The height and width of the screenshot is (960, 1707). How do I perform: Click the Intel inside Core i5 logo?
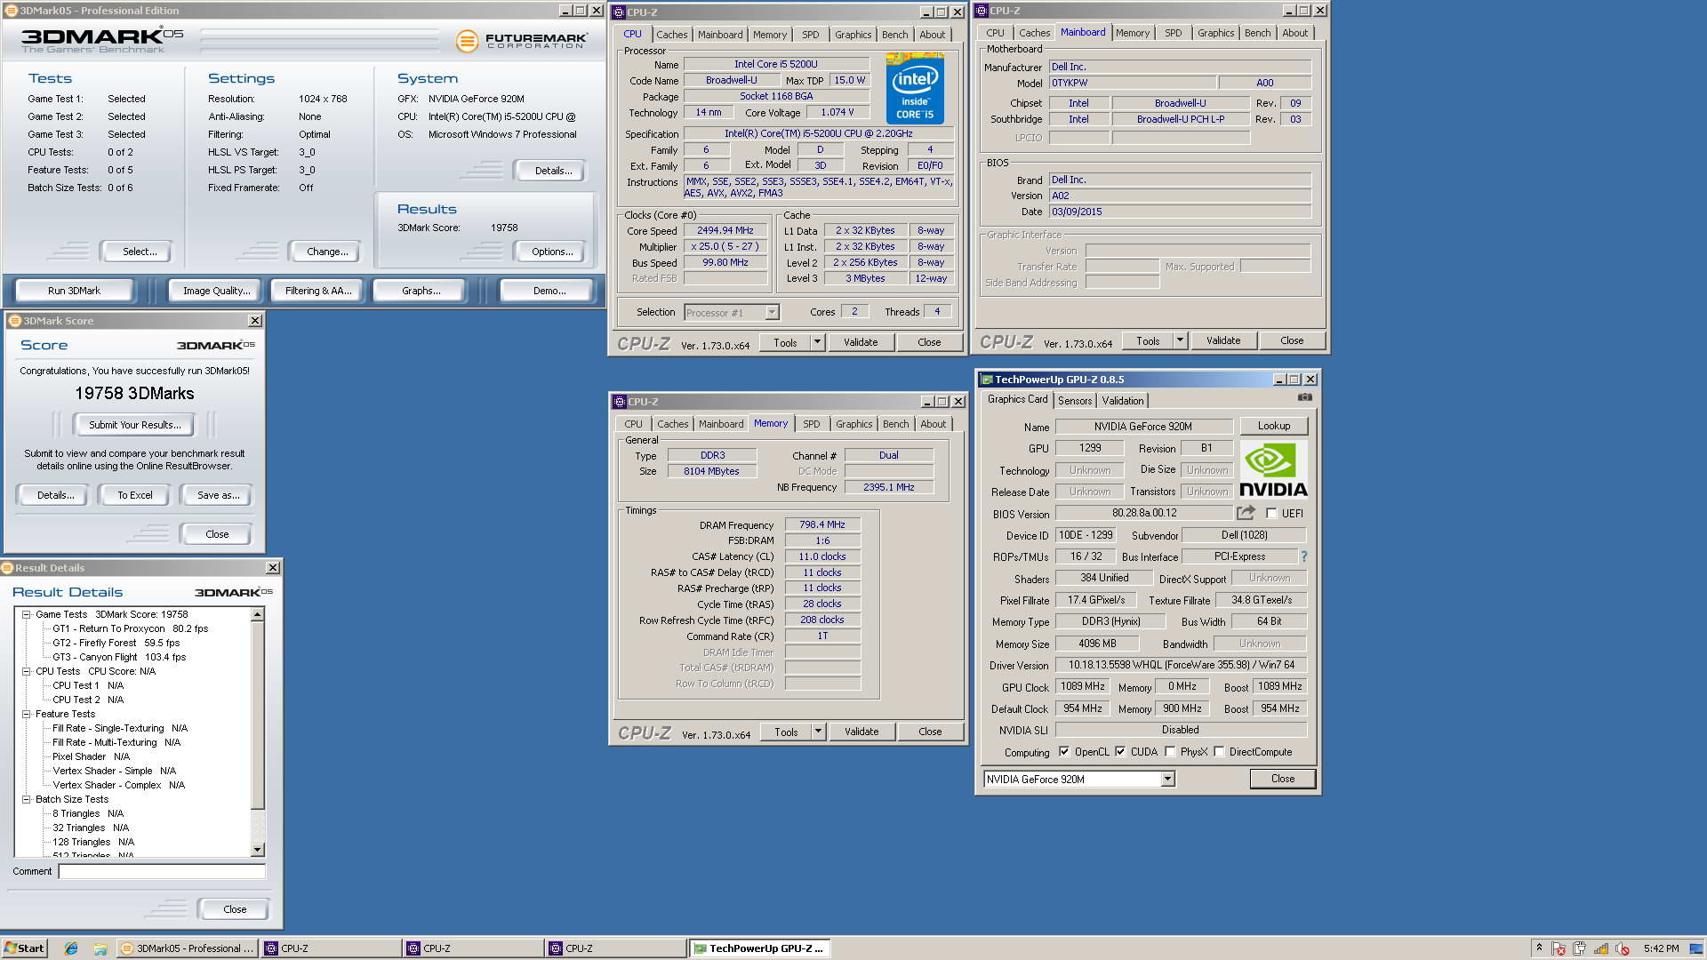pyautogui.click(x=915, y=88)
